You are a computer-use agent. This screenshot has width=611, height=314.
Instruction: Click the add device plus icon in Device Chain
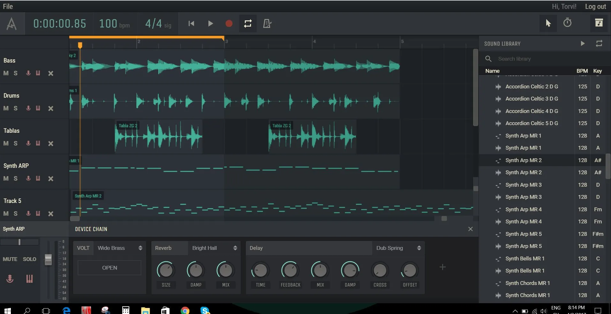pos(442,267)
